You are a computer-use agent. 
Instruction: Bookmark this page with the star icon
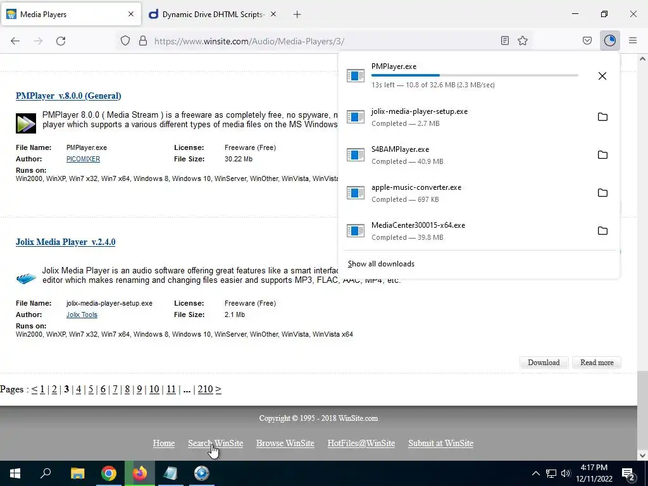[x=523, y=40]
